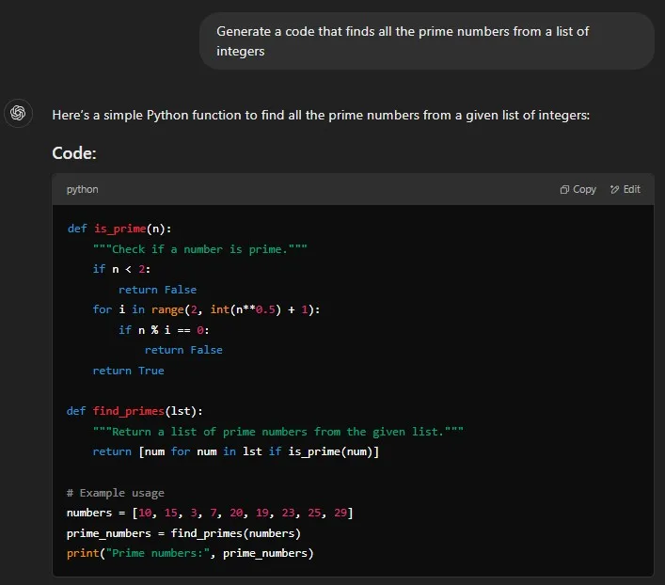Screen dimensions: 665x585
Task: Click the '# Example usage' comment
Action: 116,493
